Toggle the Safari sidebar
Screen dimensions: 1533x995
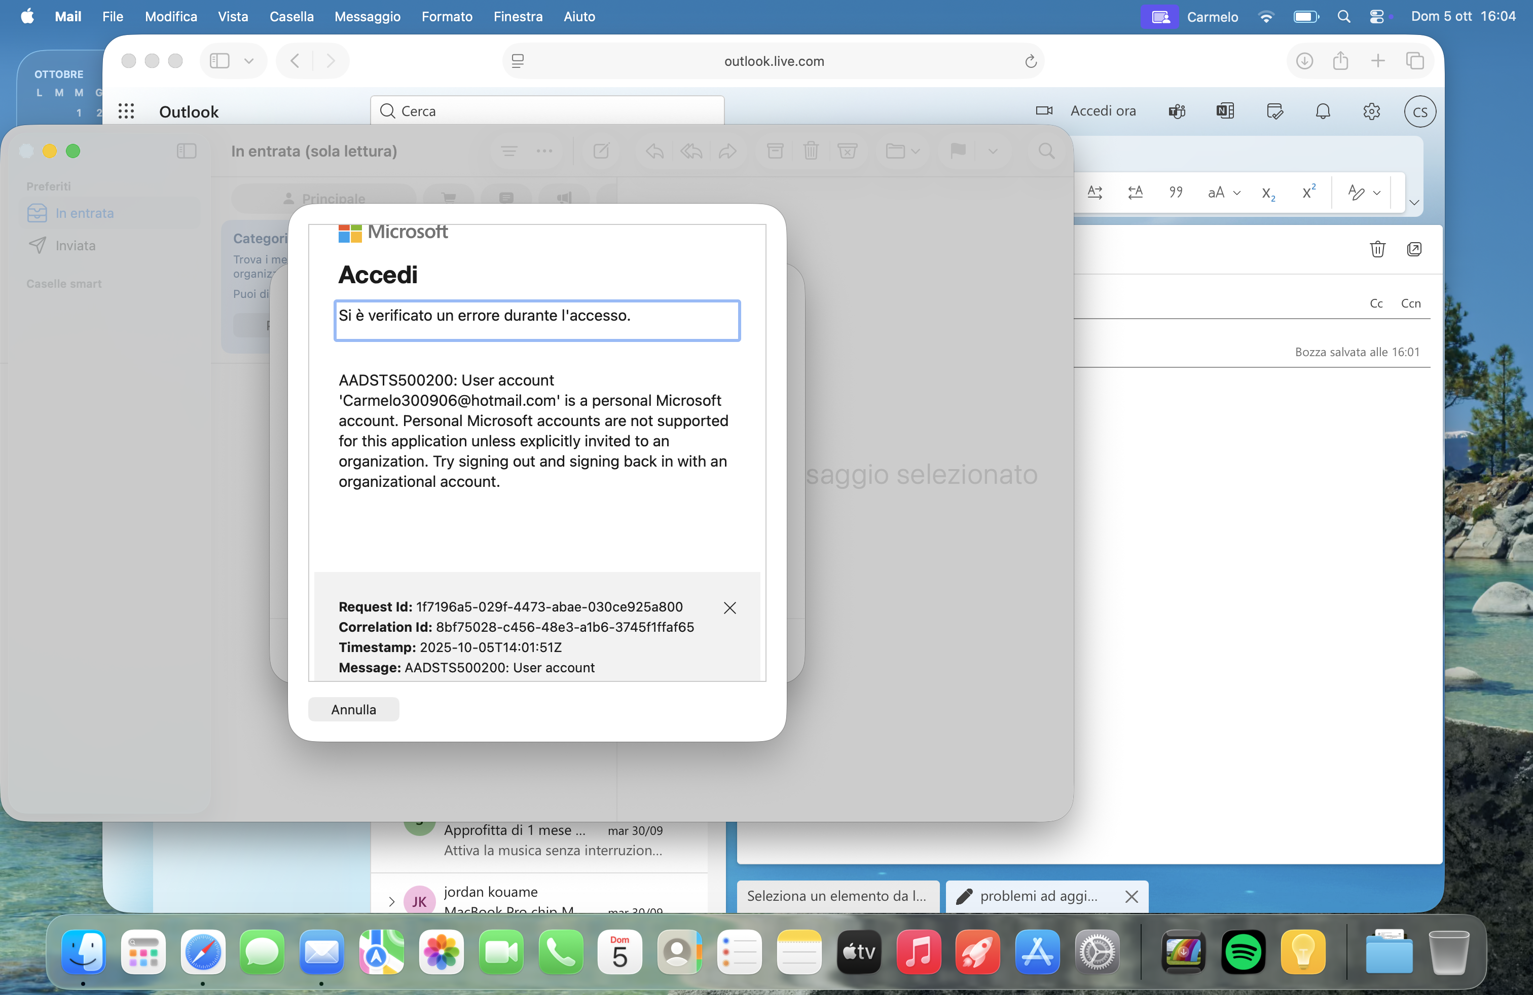tap(220, 61)
